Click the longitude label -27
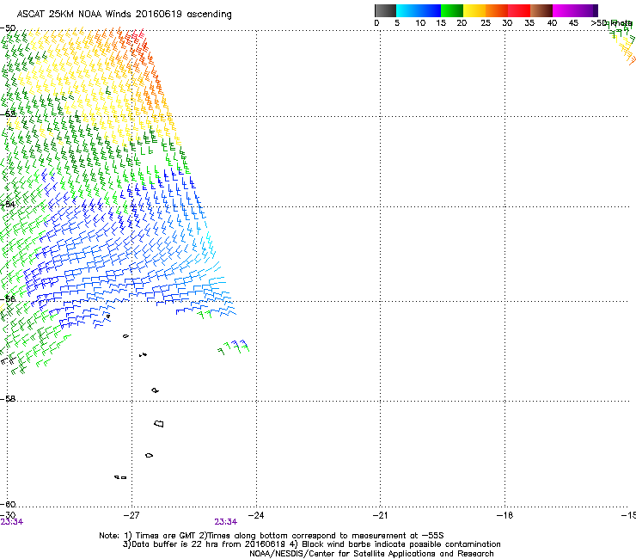 tap(131, 515)
